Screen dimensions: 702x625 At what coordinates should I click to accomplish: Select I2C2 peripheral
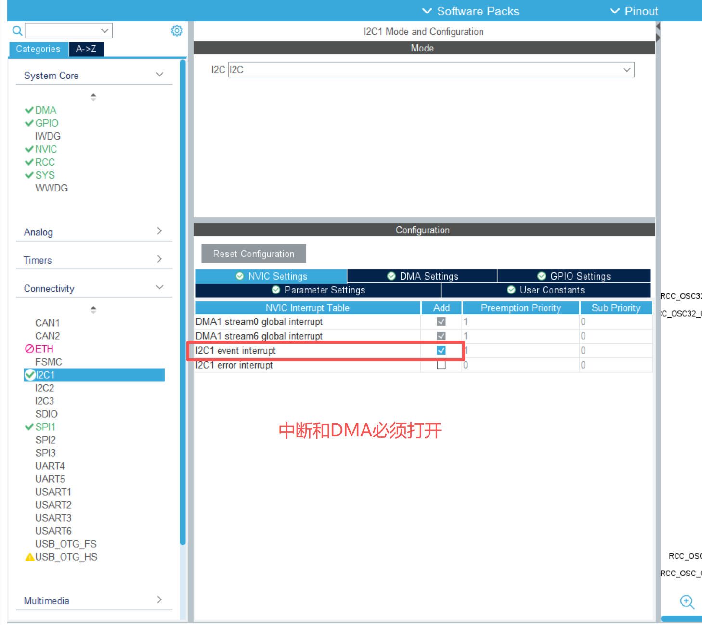click(x=44, y=388)
